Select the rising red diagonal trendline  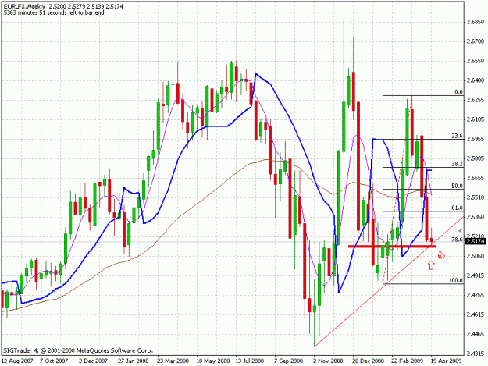coord(389,282)
